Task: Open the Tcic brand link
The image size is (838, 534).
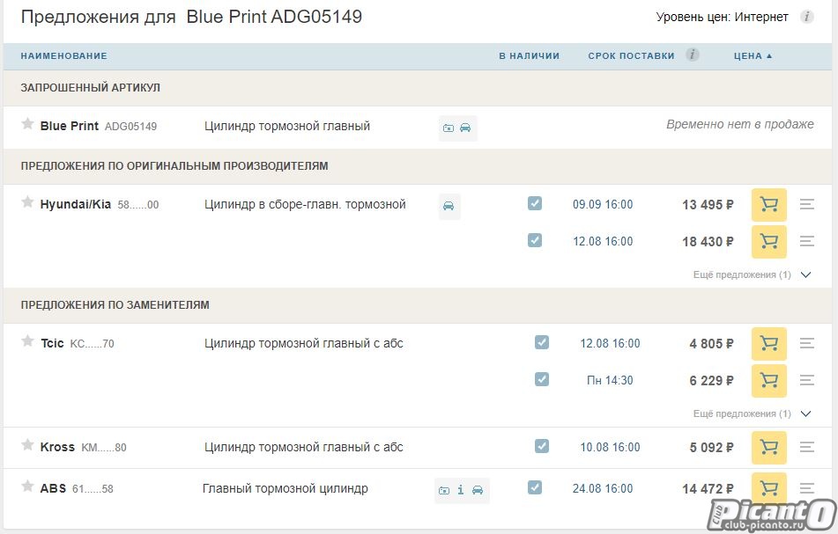Action: coord(52,343)
